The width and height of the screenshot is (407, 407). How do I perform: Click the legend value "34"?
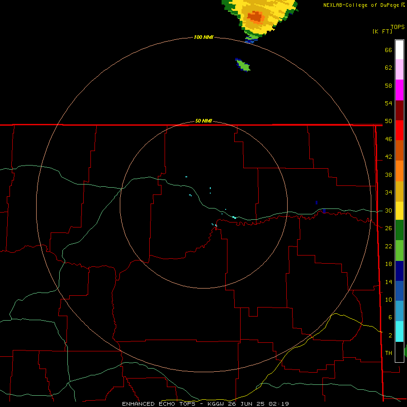point(388,193)
